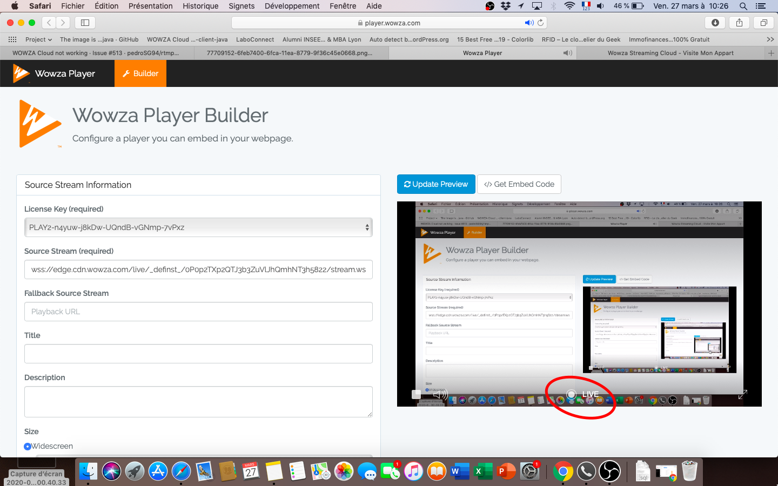Open PowerPoint from the Dock
Screen dimensions: 778x486
point(506,471)
